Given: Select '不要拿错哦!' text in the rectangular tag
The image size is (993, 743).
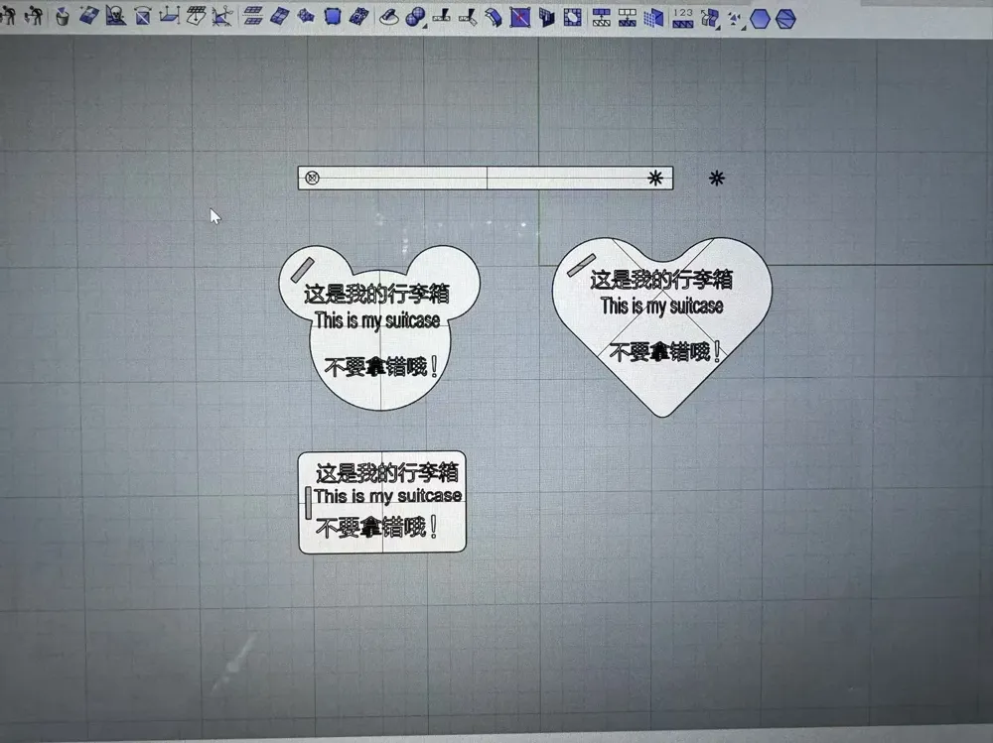Looking at the screenshot, I should 376,527.
